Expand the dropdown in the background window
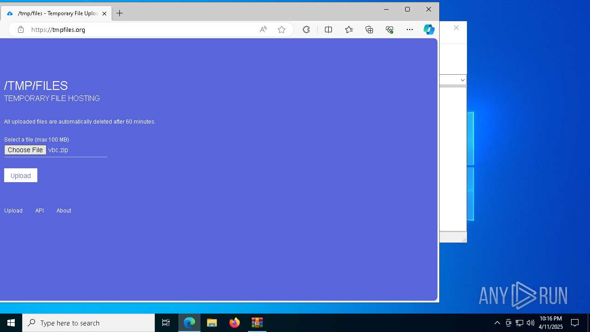The image size is (590, 332). pos(463,80)
